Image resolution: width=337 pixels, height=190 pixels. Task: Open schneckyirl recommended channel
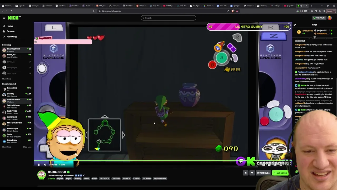(17, 130)
